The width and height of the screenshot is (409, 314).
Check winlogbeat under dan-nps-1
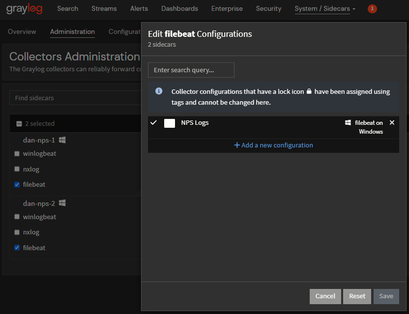(17, 154)
